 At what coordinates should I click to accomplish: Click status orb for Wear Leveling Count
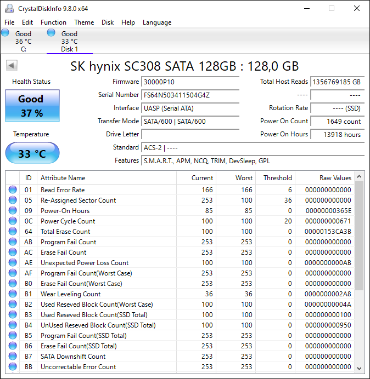[13, 294]
